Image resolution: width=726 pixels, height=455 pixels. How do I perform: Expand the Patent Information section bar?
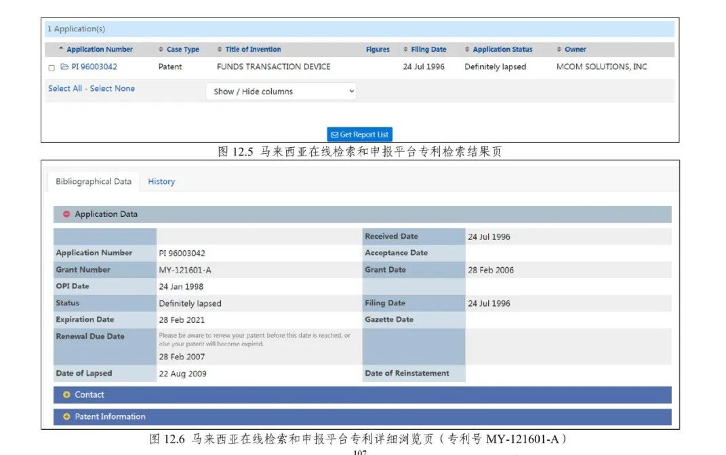(362, 416)
